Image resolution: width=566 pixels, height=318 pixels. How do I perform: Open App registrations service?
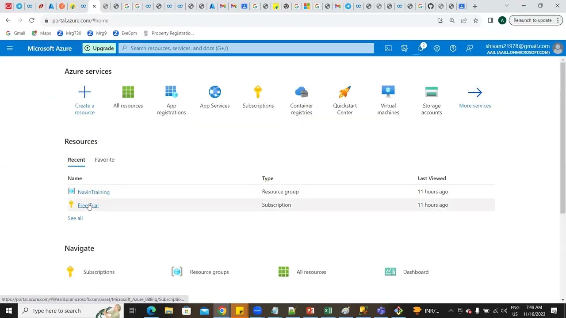pos(171,100)
